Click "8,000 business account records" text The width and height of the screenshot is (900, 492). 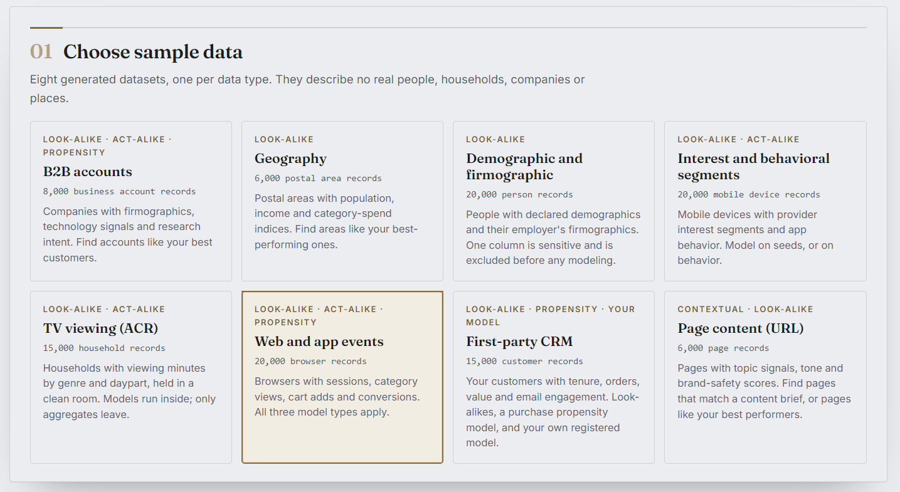point(119,192)
